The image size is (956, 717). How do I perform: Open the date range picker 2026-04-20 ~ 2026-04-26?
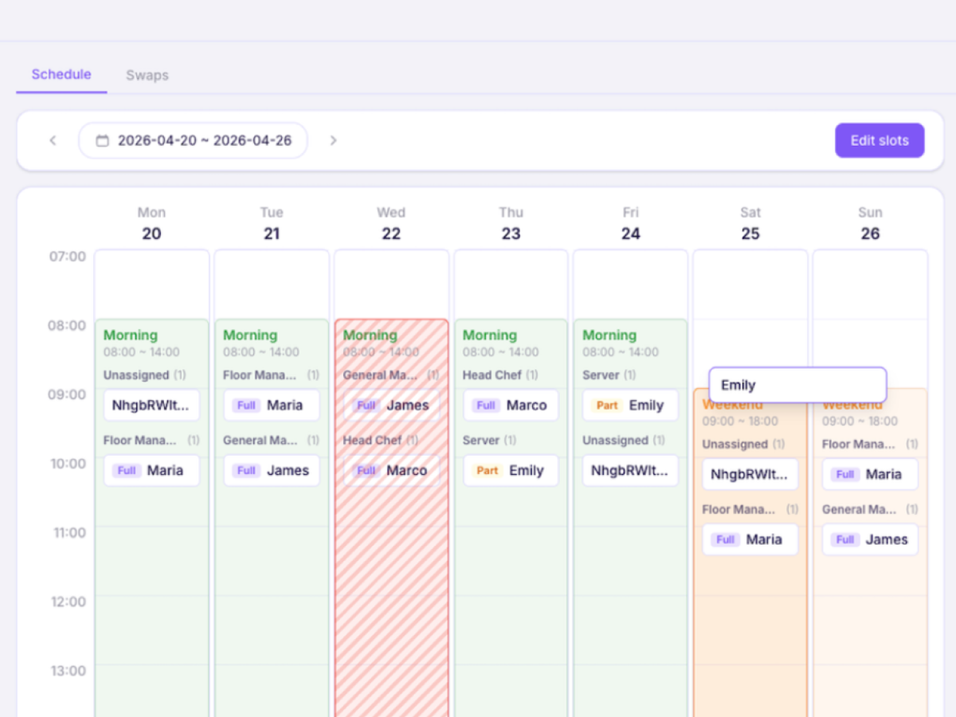point(193,141)
